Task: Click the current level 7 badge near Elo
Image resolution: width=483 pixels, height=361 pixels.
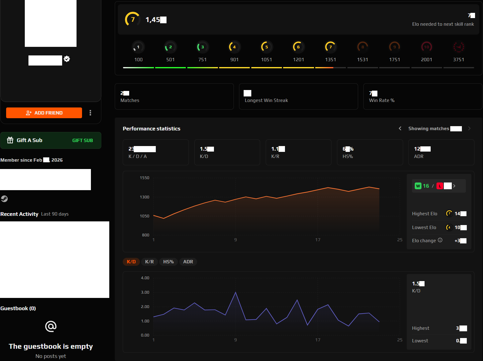Action: click(x=133, y=19)
